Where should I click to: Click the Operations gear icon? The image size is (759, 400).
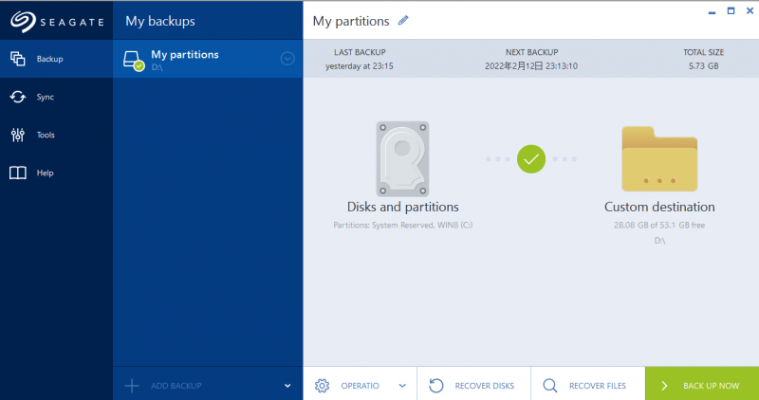pyautogui.click(x=322, y=386)
